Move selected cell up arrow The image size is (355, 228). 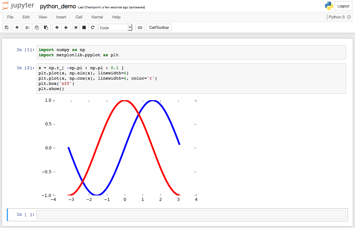(57, 28)
